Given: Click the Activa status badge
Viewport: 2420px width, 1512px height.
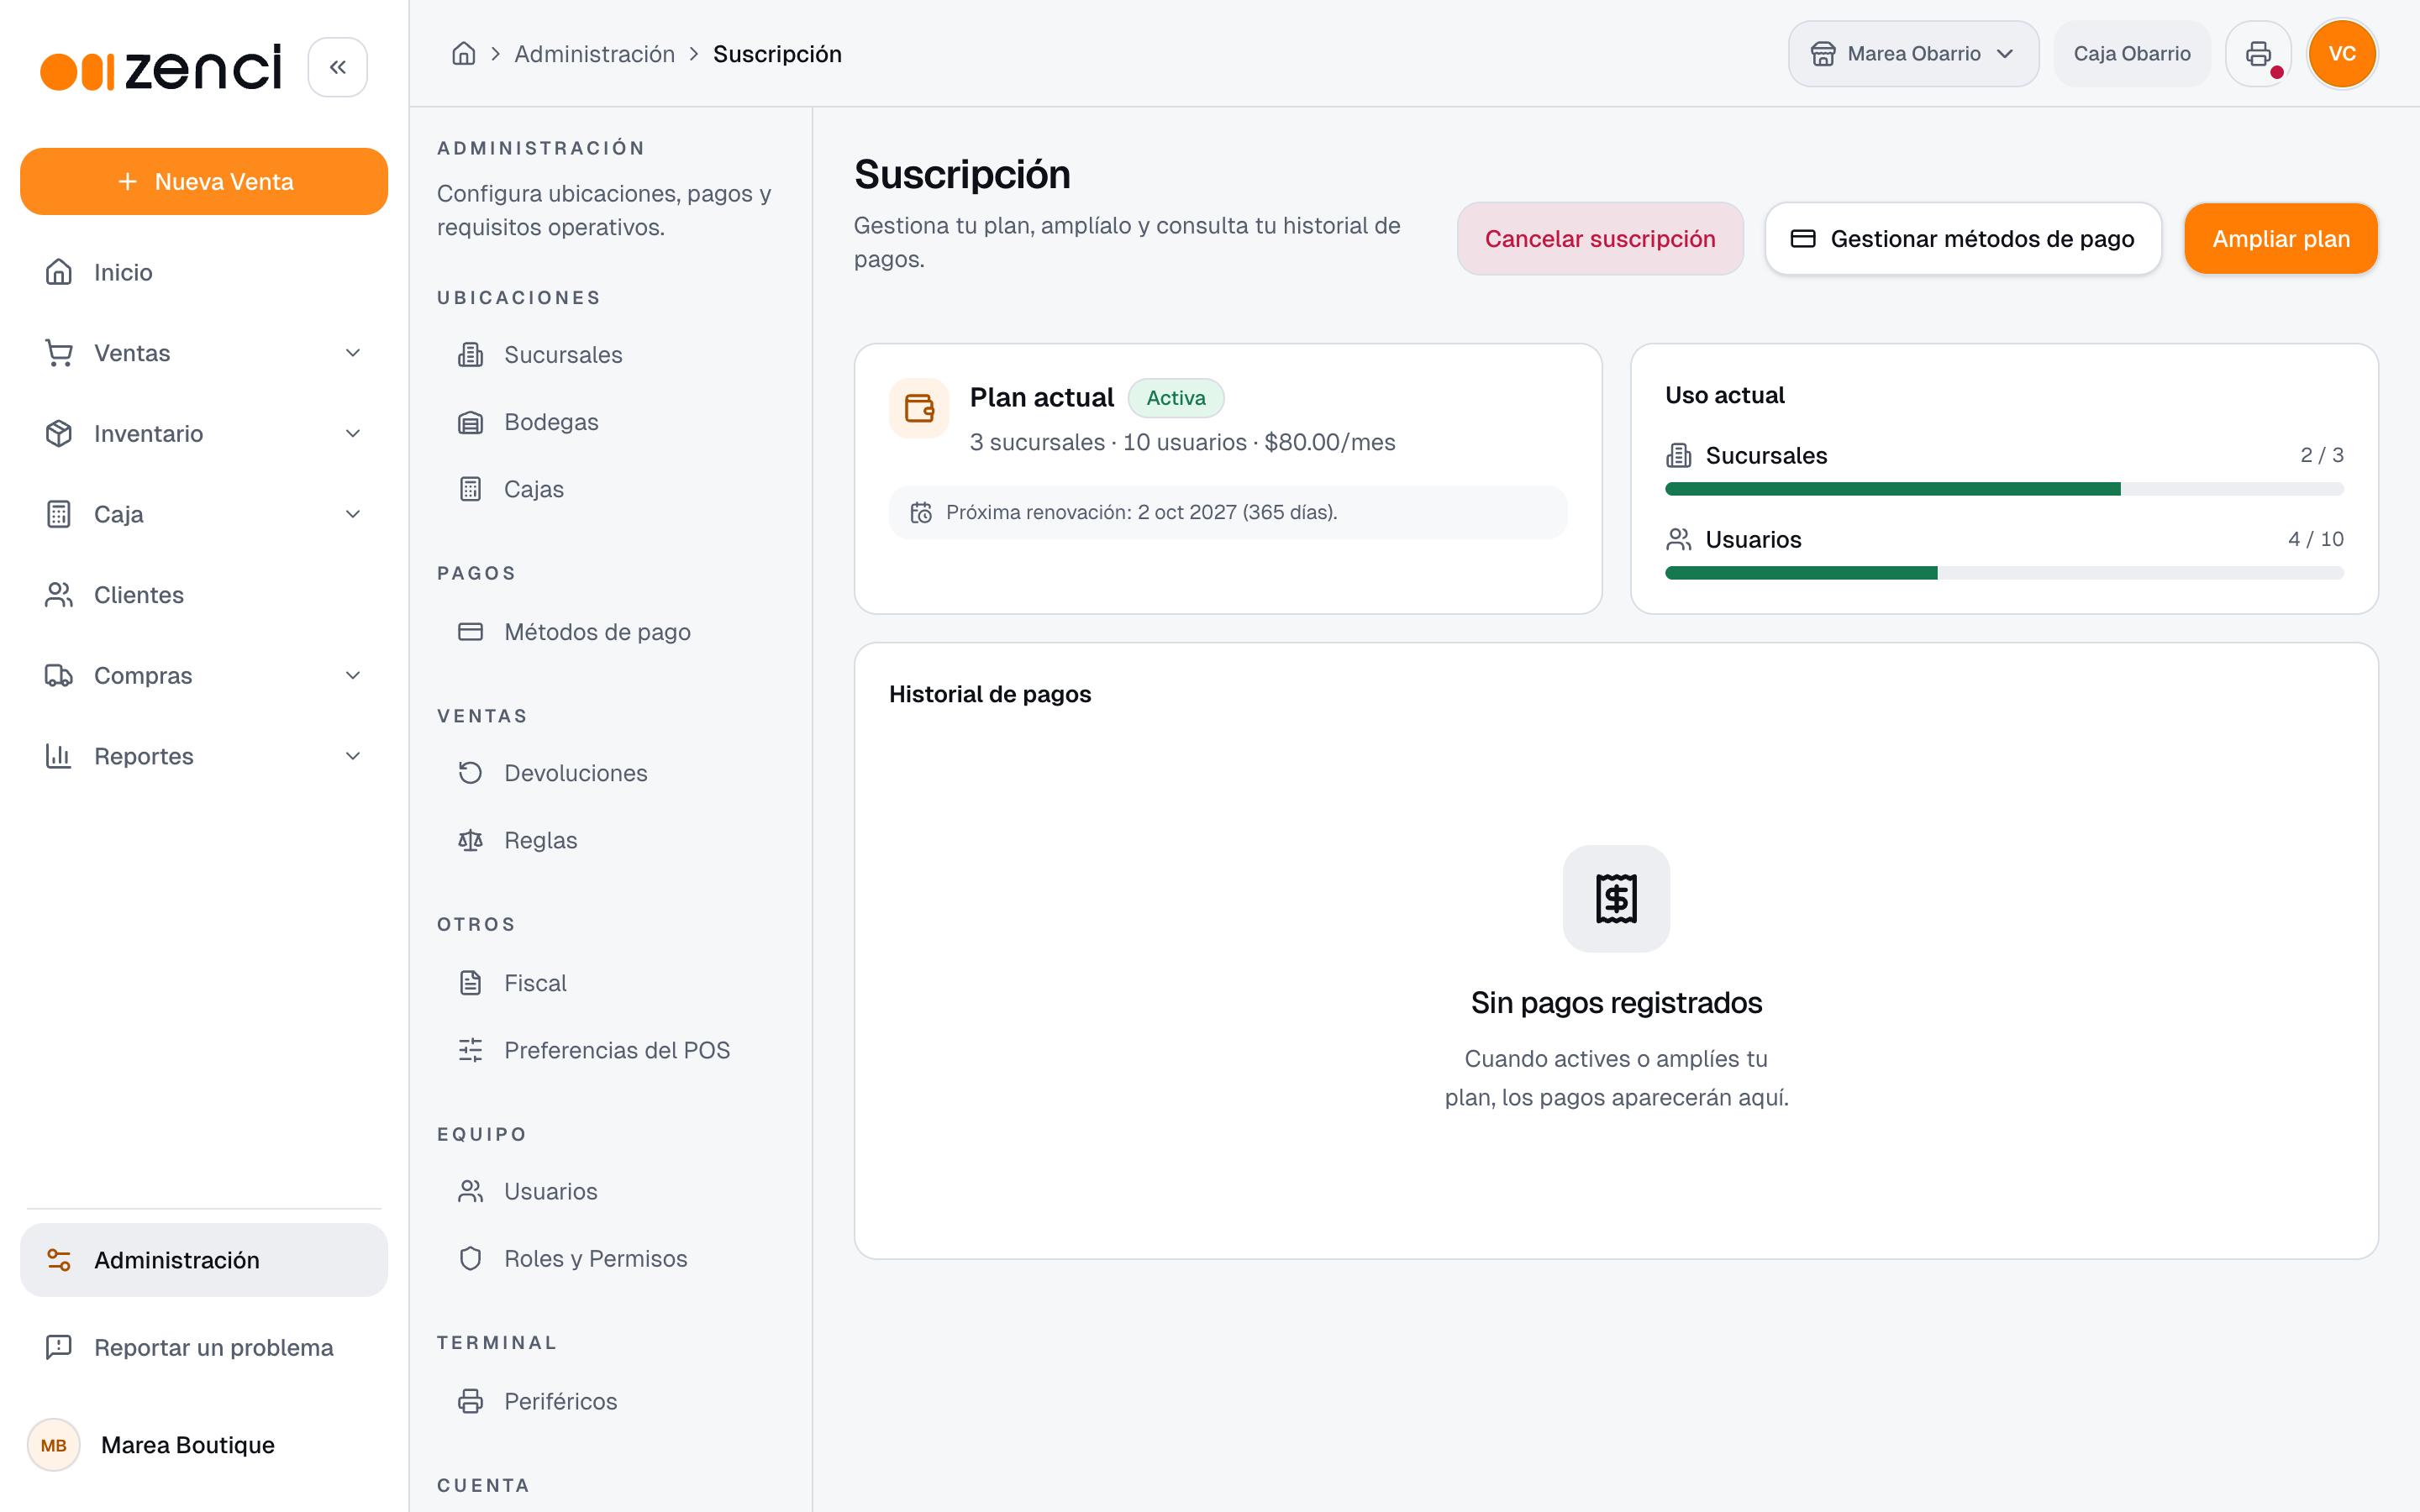Looking at the screenshot, I should [x=1176, y=398].
